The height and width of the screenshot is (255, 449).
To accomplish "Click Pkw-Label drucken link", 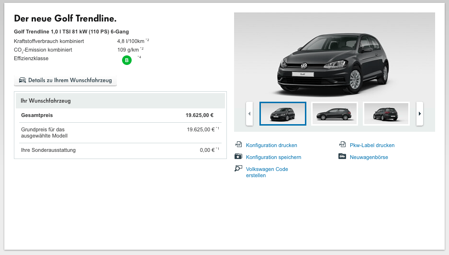I will pyautogui.click(x=372, y=145).
